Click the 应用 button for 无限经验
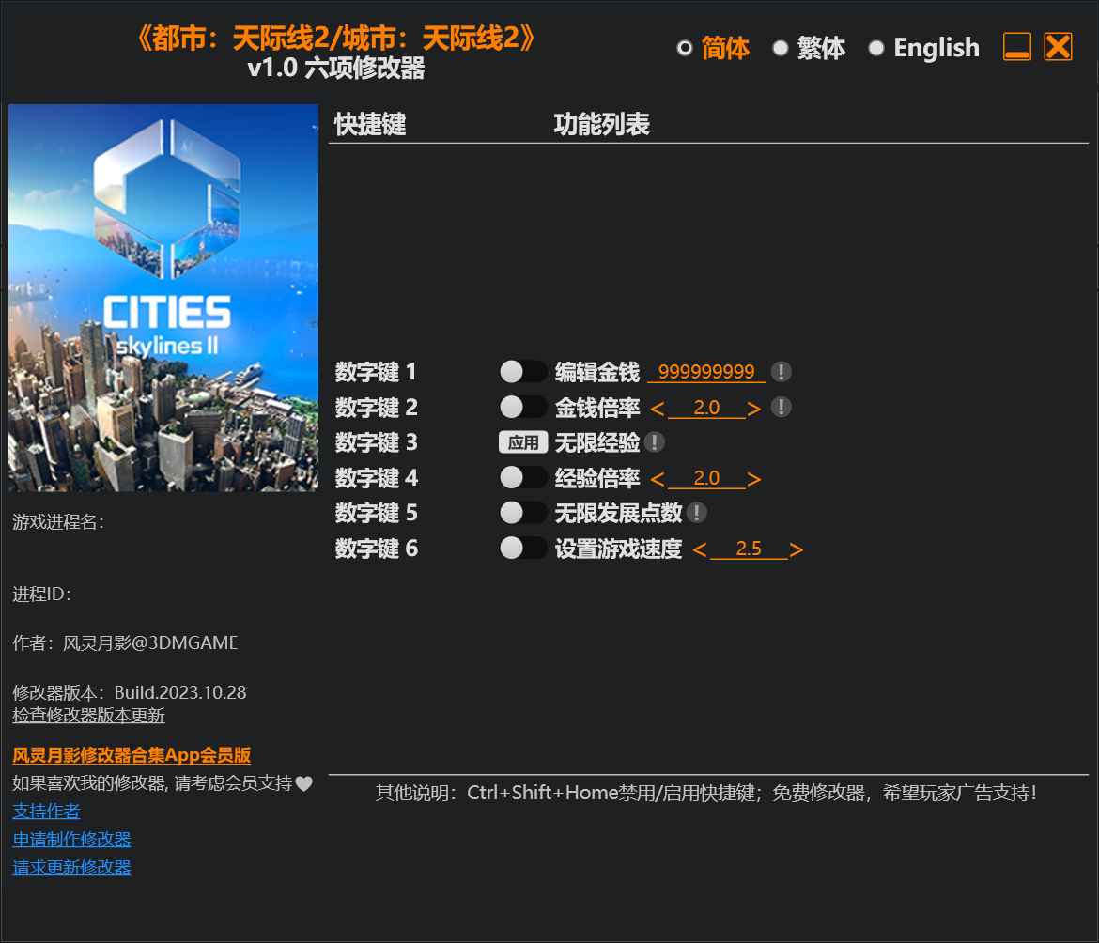Screen dimensions: 1099x943 pos(523,442)
